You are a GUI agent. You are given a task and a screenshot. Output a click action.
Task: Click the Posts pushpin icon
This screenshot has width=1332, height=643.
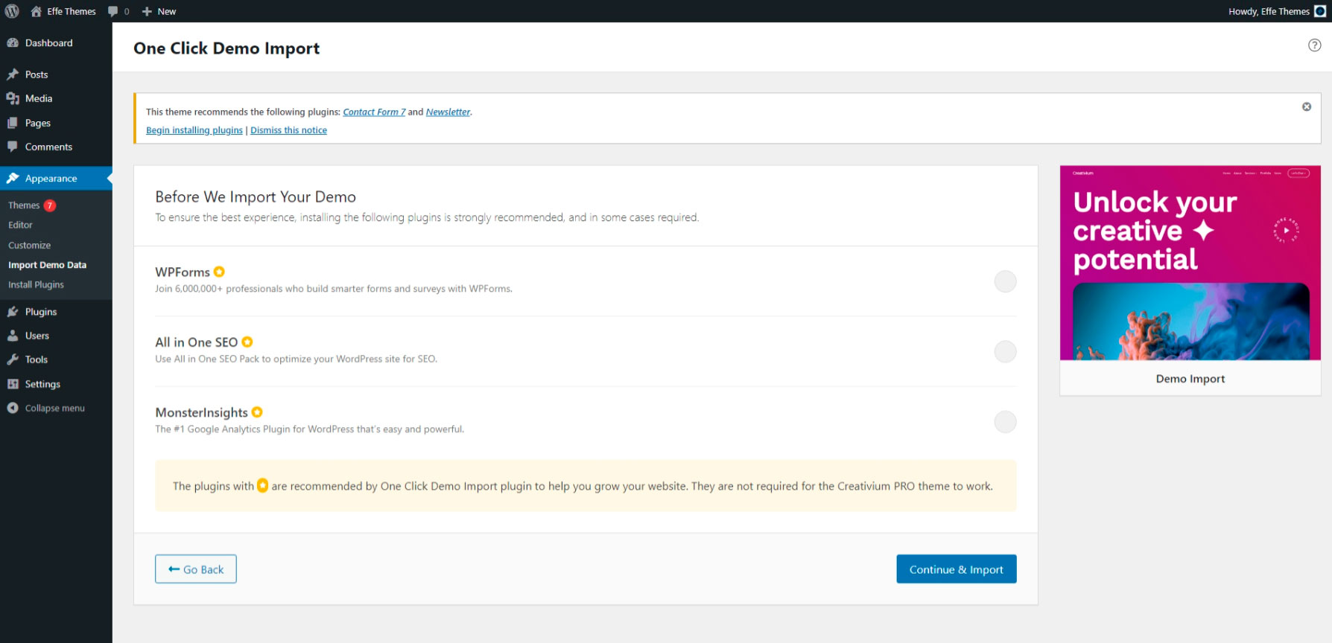point(13,74)
